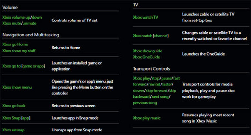Viewport: 251px width, 135px height.
Task: Select the Xbox watch TV command
Action: pyautogui.click(x=145, y=18)
